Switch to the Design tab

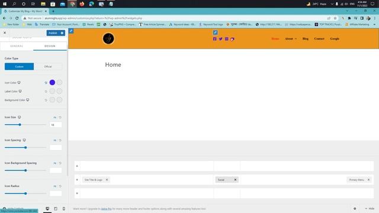pos(50,46)
